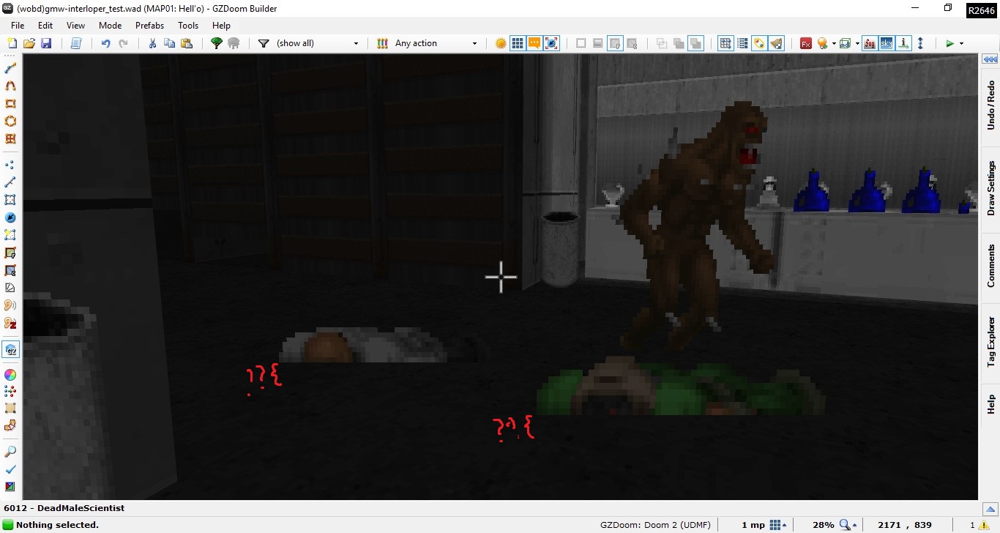1000x533 pixels.
Task: Open the 'Any action' dropdown
Action: pyautogui.click(x=436, y=43)
